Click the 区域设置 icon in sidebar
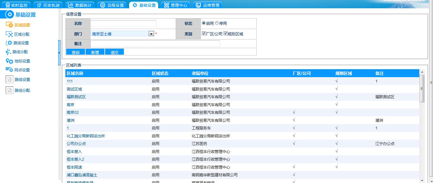Screen dimensions: 433x183 [9, 25]
